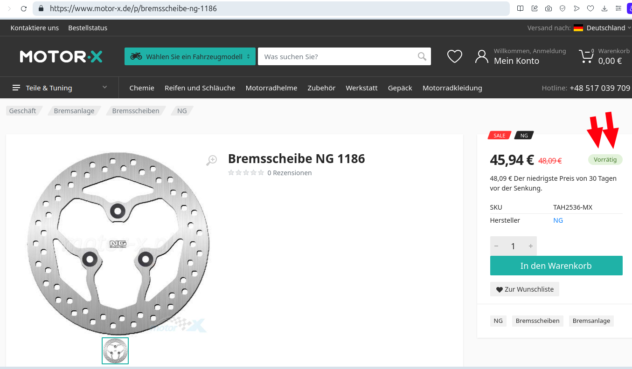Open the shopping cart icon

(x=586, y=56)
